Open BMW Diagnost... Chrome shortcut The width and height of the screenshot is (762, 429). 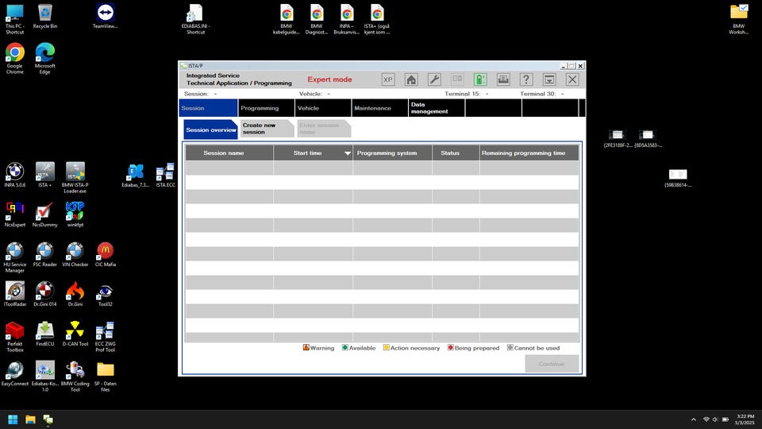point(317,19)
